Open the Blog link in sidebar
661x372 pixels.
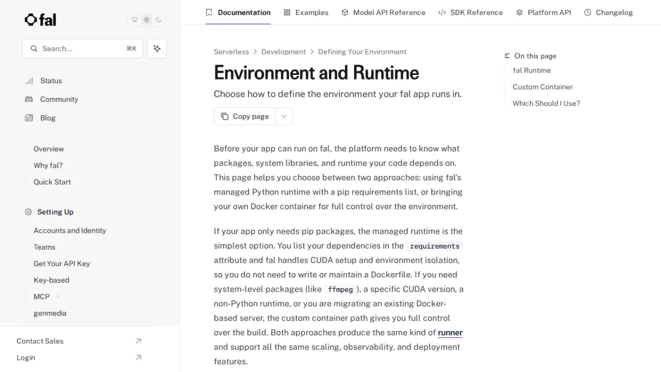tap(48, 118)
